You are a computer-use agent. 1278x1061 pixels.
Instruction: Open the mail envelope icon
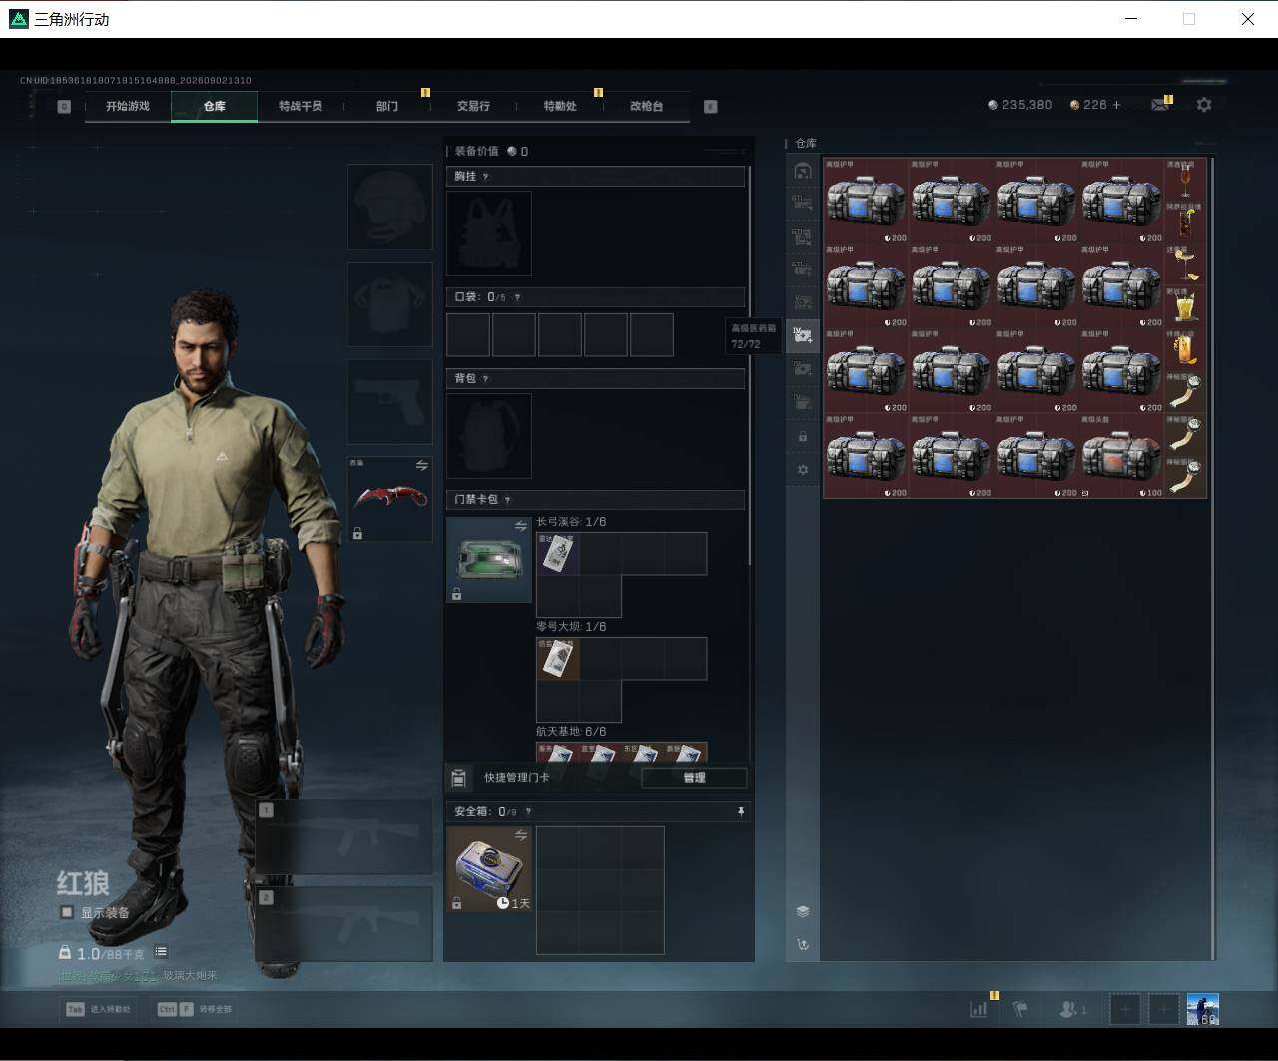pos(1159,105)
